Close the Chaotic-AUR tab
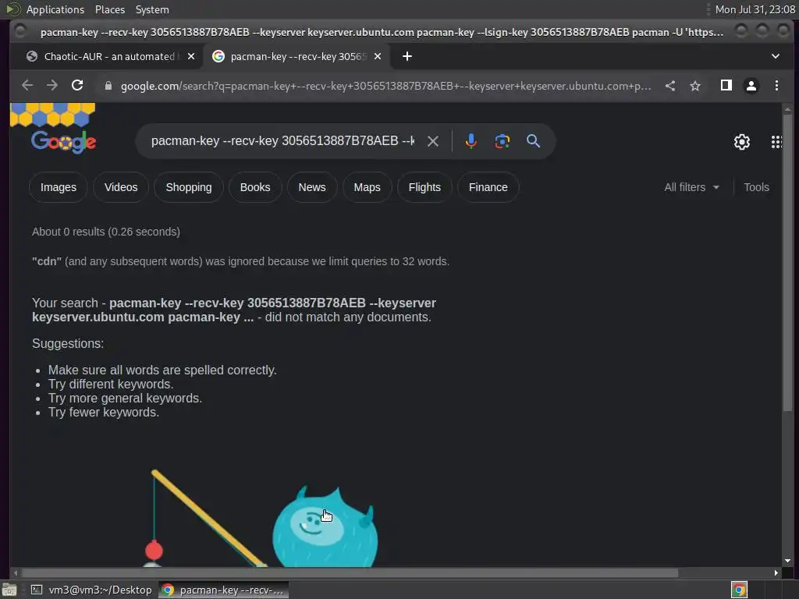The image size is (799, 599). coord(191,56)
